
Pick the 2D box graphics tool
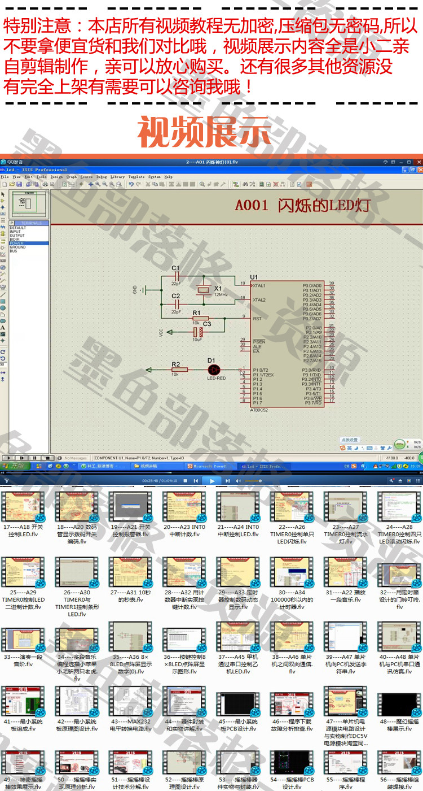pos(3,301)
